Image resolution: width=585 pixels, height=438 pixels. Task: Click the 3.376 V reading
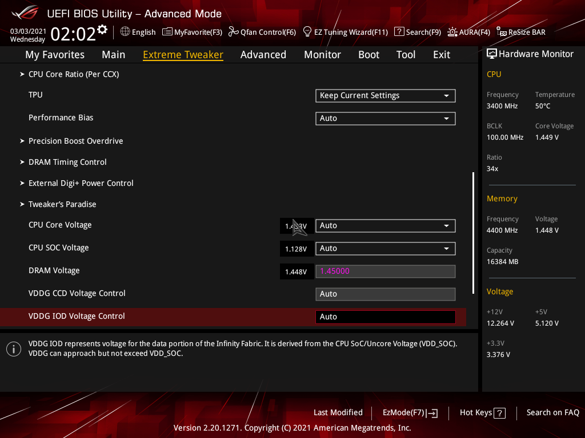(x=498, y=355)
